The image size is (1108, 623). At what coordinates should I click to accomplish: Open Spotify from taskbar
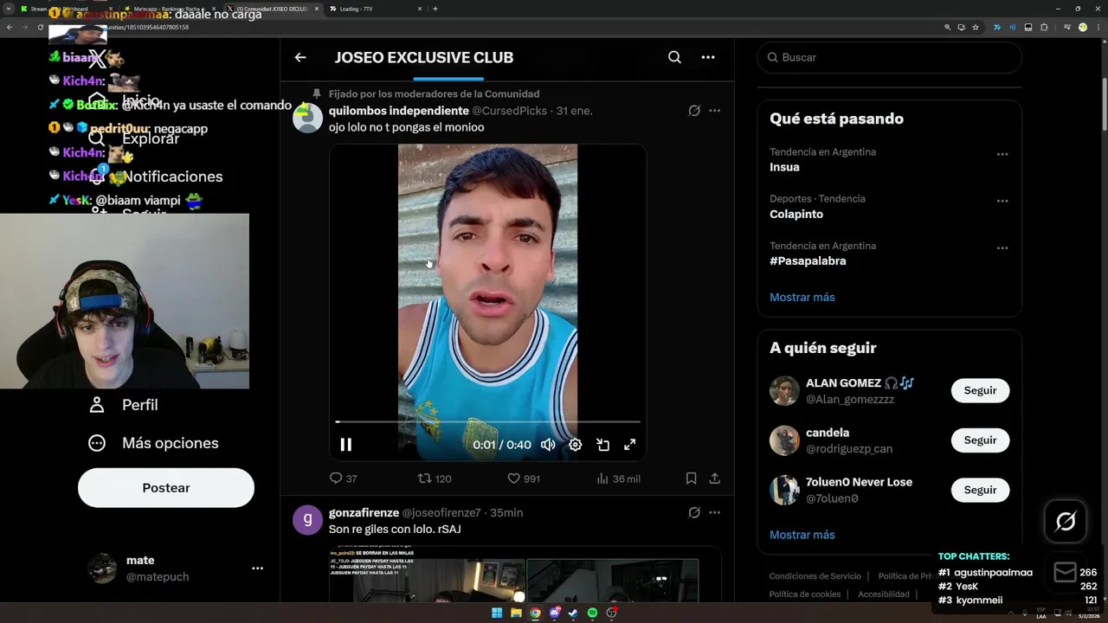click(592, 613)
